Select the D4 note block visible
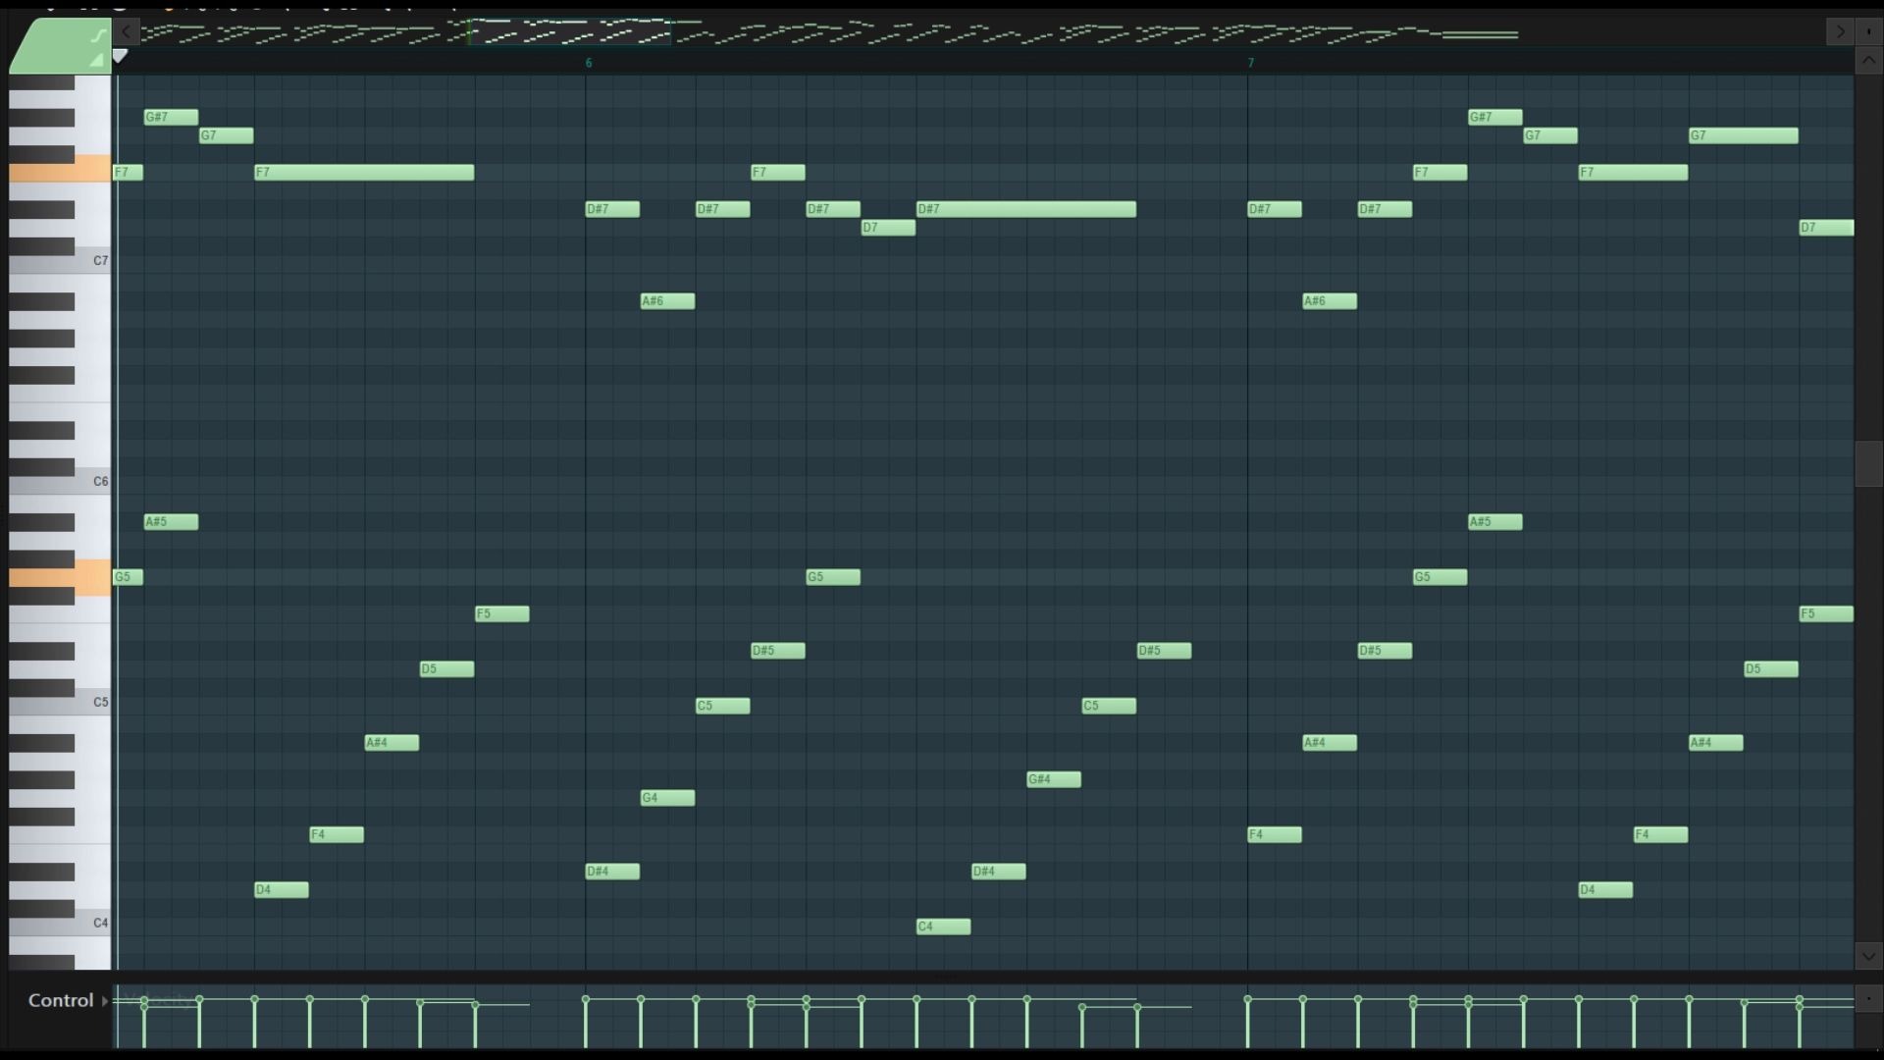The image size is (1884, 1060). pyautogui.click(x=280, y=889)
